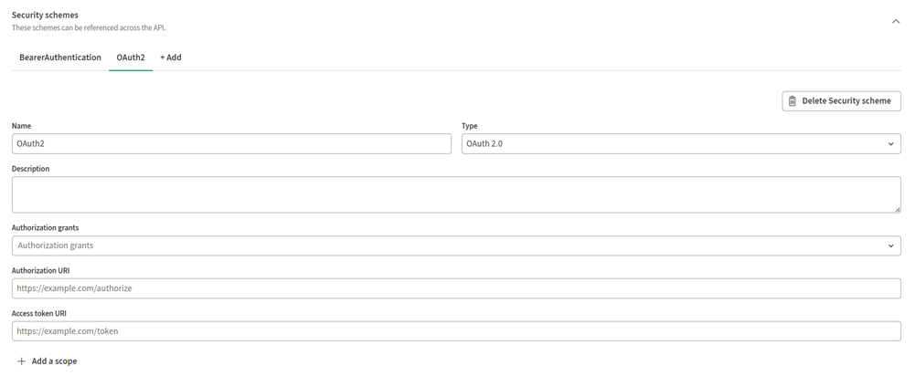
Task: Click the Type dropdown chevron arrow
Action: (x=890, y=144)
